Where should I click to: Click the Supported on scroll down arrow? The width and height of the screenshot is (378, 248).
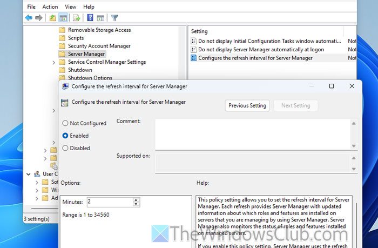pyautogui.click(x=354, y=169)
